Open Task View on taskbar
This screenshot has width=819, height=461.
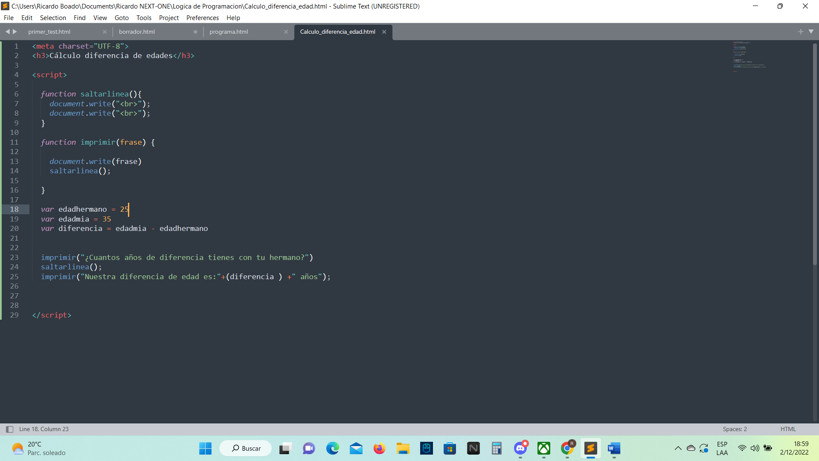pos(285,448)
